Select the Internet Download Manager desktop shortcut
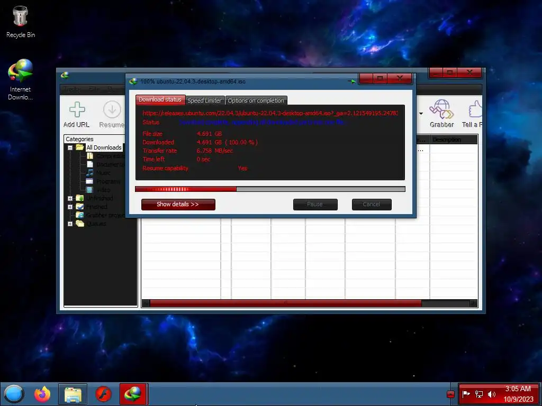 tap(21, 79)
